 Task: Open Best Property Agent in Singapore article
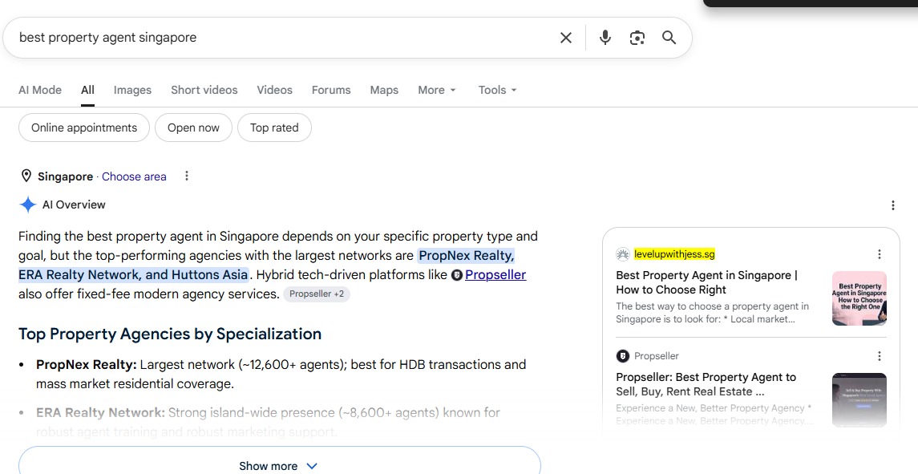click(x=706, y=282)
